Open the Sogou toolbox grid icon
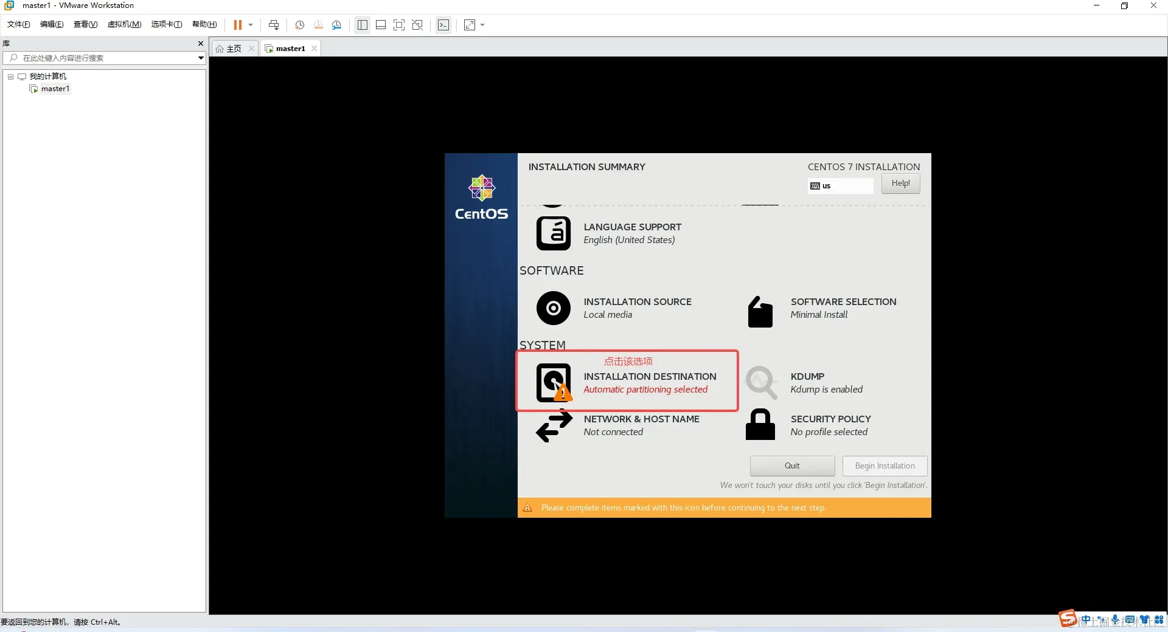 click(x=1159, y=620)
